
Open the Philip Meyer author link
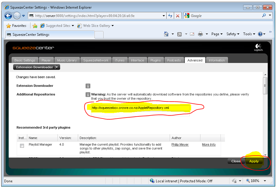(x=179, y=144)
